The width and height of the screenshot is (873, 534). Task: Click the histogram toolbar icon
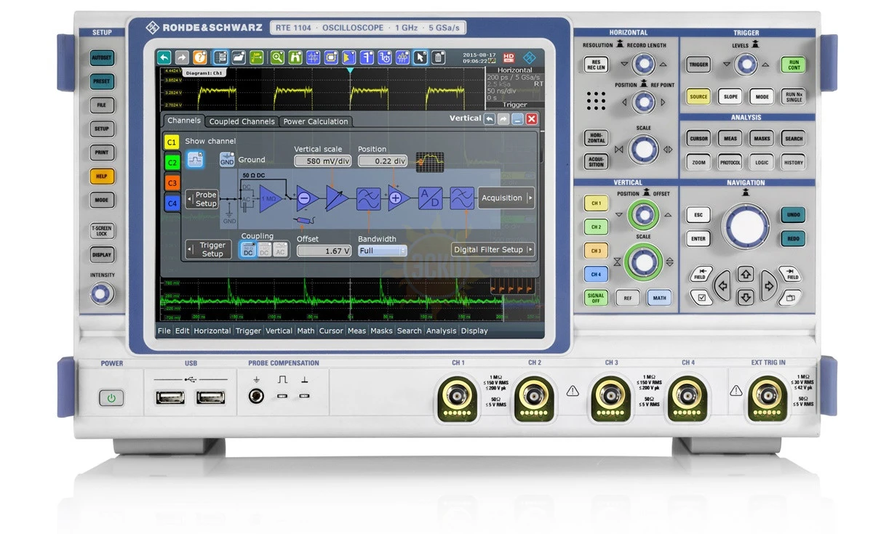[349, 57]
